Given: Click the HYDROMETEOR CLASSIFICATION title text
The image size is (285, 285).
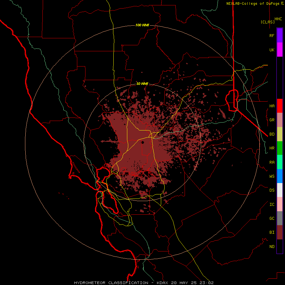Looking at the screenshot, I should pyautogui.click(x=111, y=283).
